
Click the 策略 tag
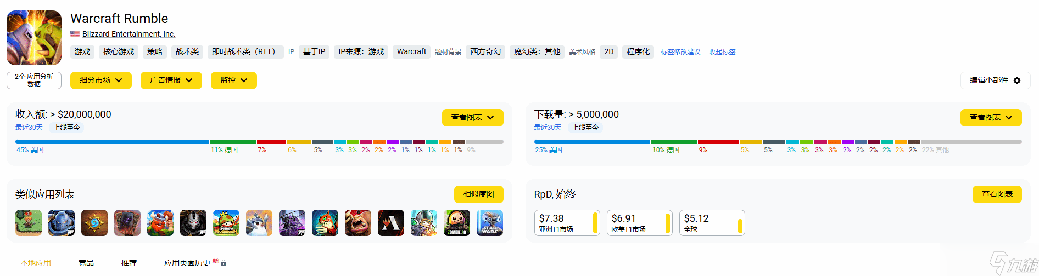pos(155,51)
